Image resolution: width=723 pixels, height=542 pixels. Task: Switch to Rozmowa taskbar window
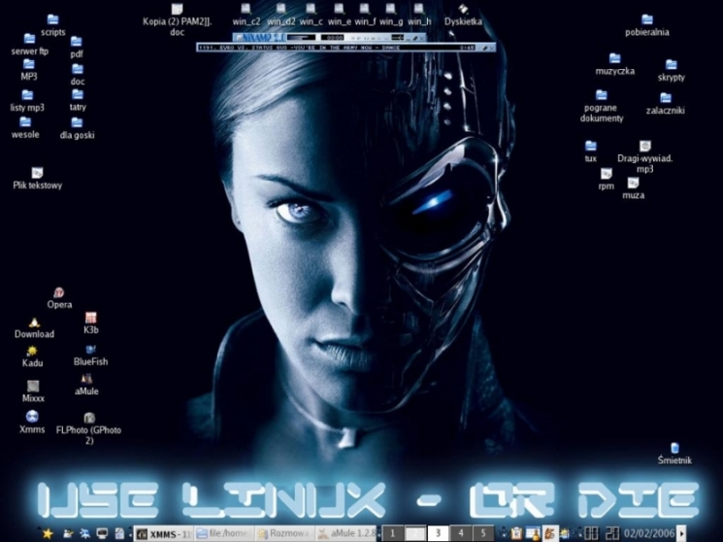[x=284, y=533]
